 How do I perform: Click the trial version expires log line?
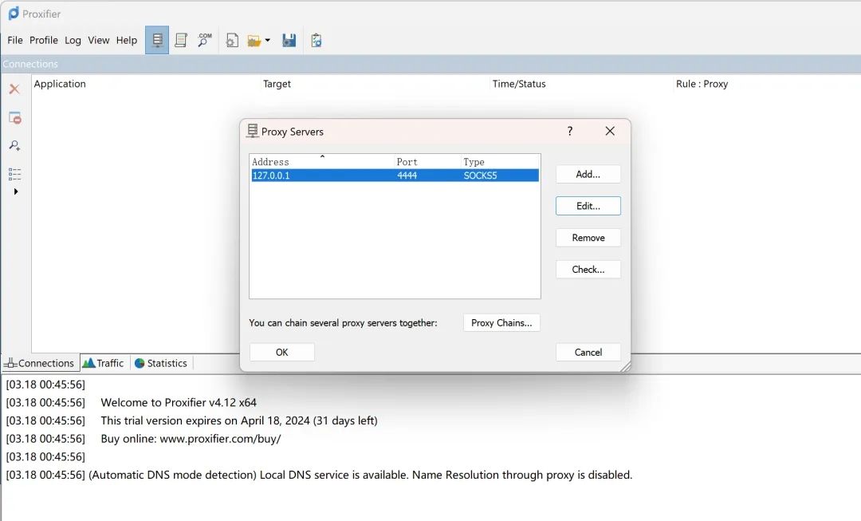(x=239, y=420)
